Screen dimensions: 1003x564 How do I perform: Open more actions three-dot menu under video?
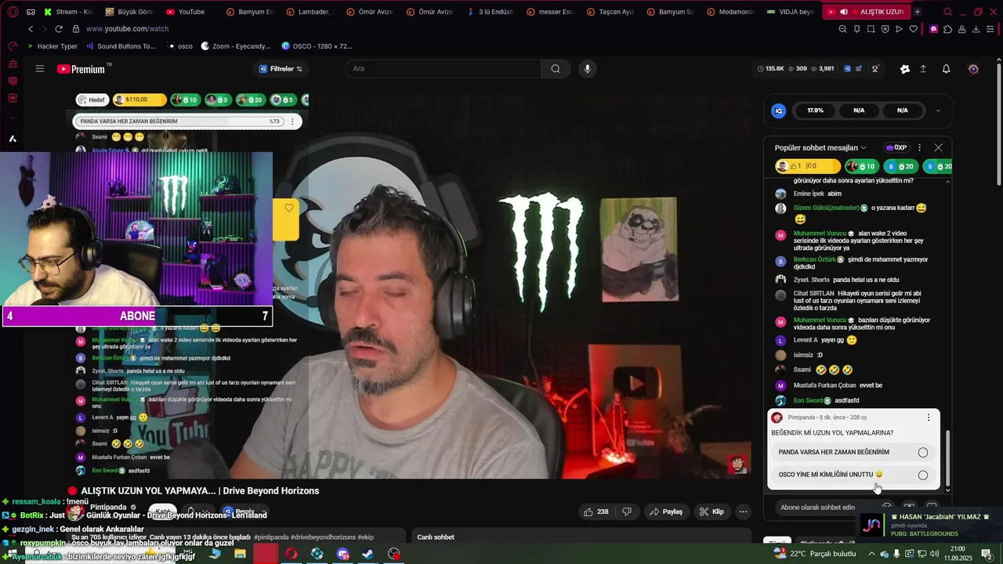coord(743,512)
